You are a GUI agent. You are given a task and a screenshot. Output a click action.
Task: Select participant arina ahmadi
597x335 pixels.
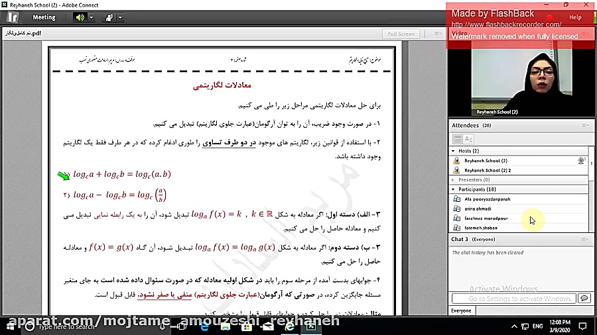pyautogui.click(x=519, y=209)
